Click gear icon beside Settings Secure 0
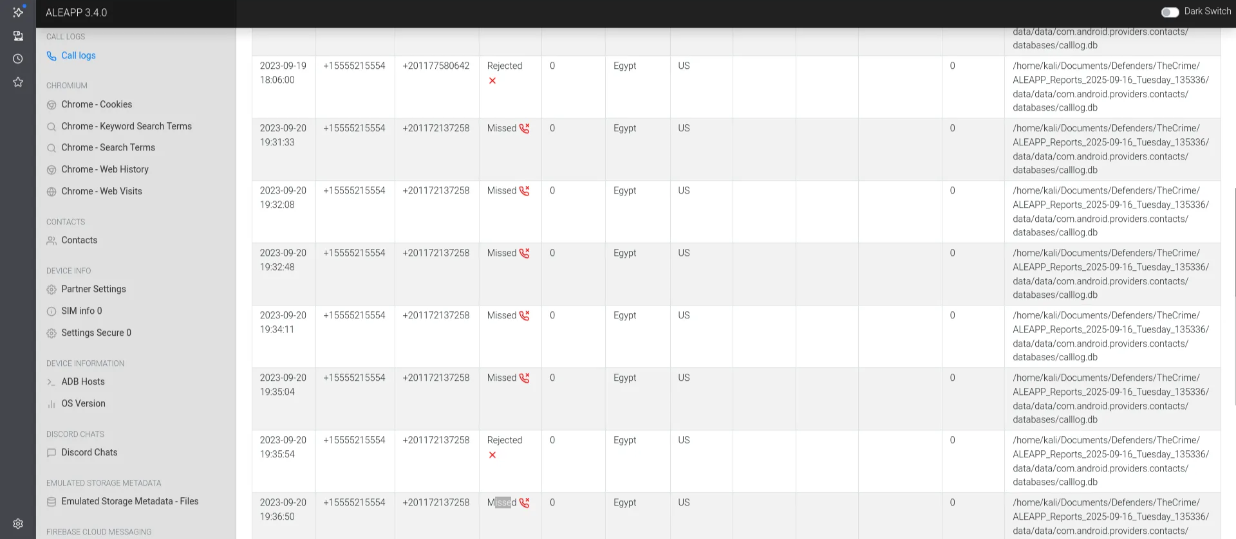The image size is (1236, 539). pyautogui.click(x=51, y=333)
